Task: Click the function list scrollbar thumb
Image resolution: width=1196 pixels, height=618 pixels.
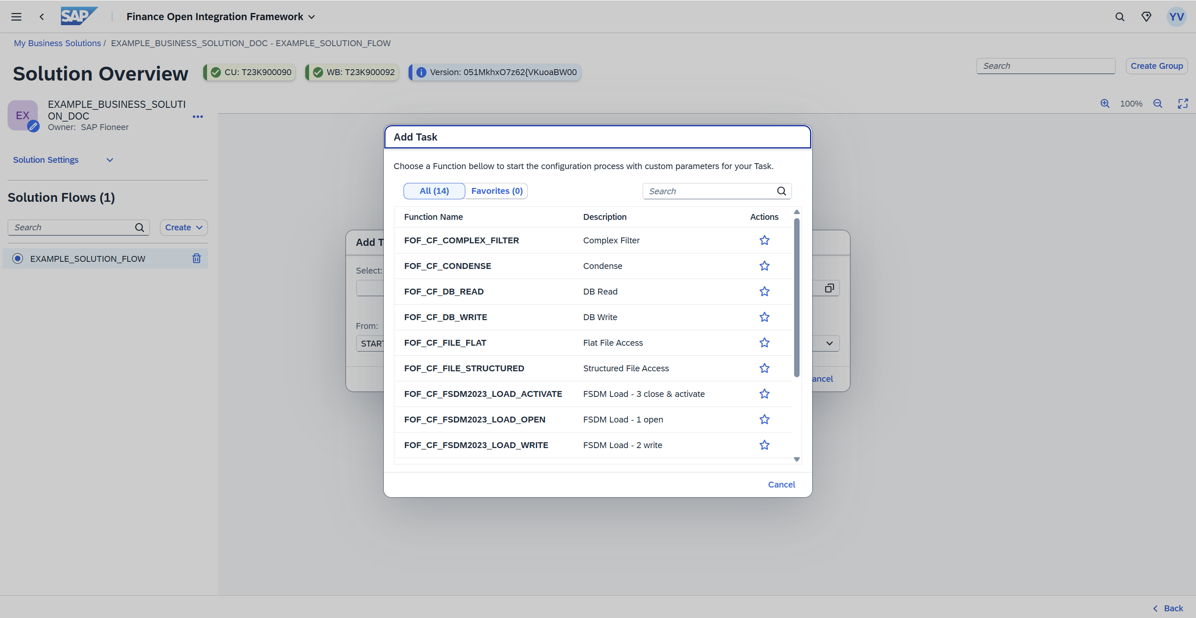Action: pos(797,297)
